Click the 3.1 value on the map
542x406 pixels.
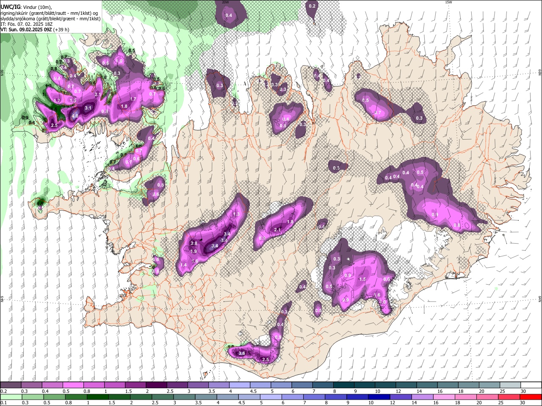click(x=88, y=108)
